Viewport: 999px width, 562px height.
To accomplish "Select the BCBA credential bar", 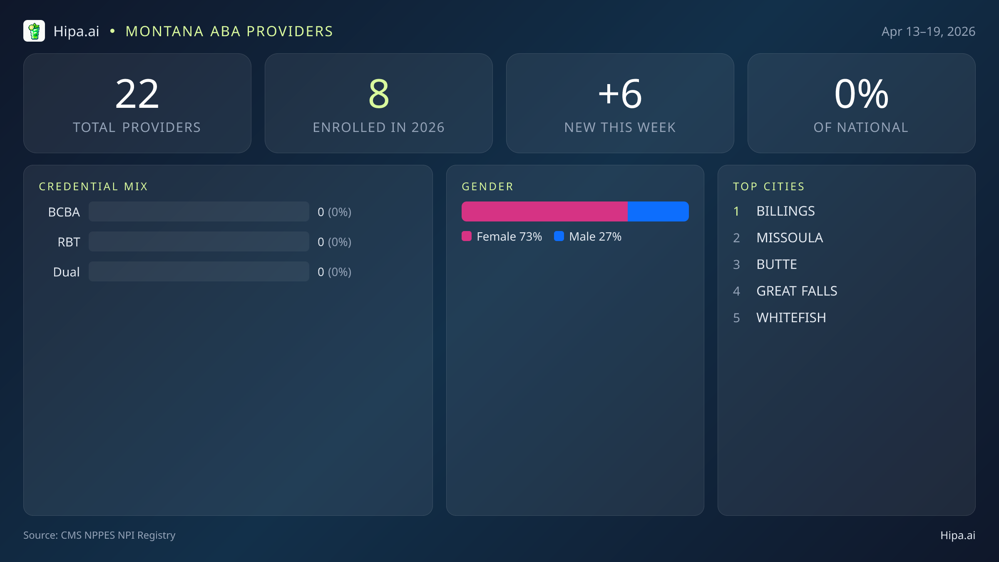I will (x=199, y=211).
